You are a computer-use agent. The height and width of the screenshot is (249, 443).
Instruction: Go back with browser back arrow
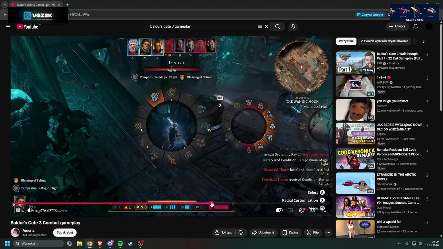[x=5, y=15]
